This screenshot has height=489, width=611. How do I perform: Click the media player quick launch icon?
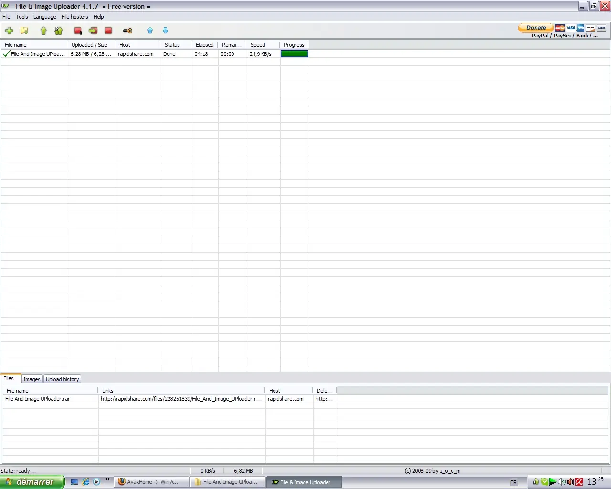point(96,482)
